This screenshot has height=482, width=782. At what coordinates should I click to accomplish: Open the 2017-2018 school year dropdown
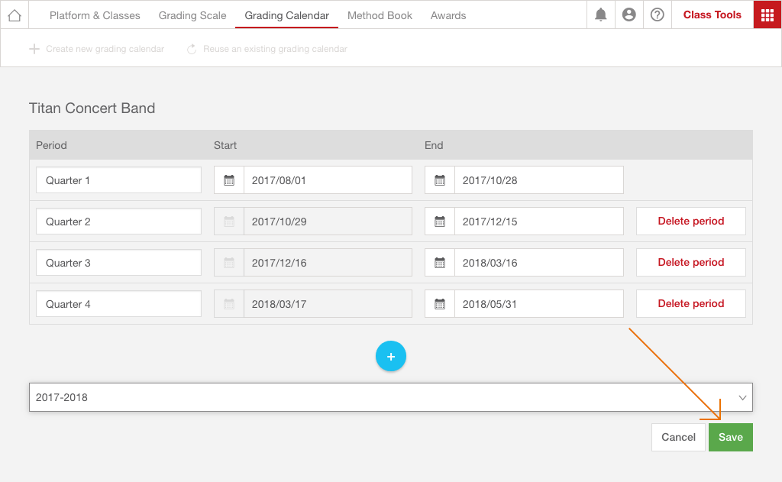tap(391, 397)
